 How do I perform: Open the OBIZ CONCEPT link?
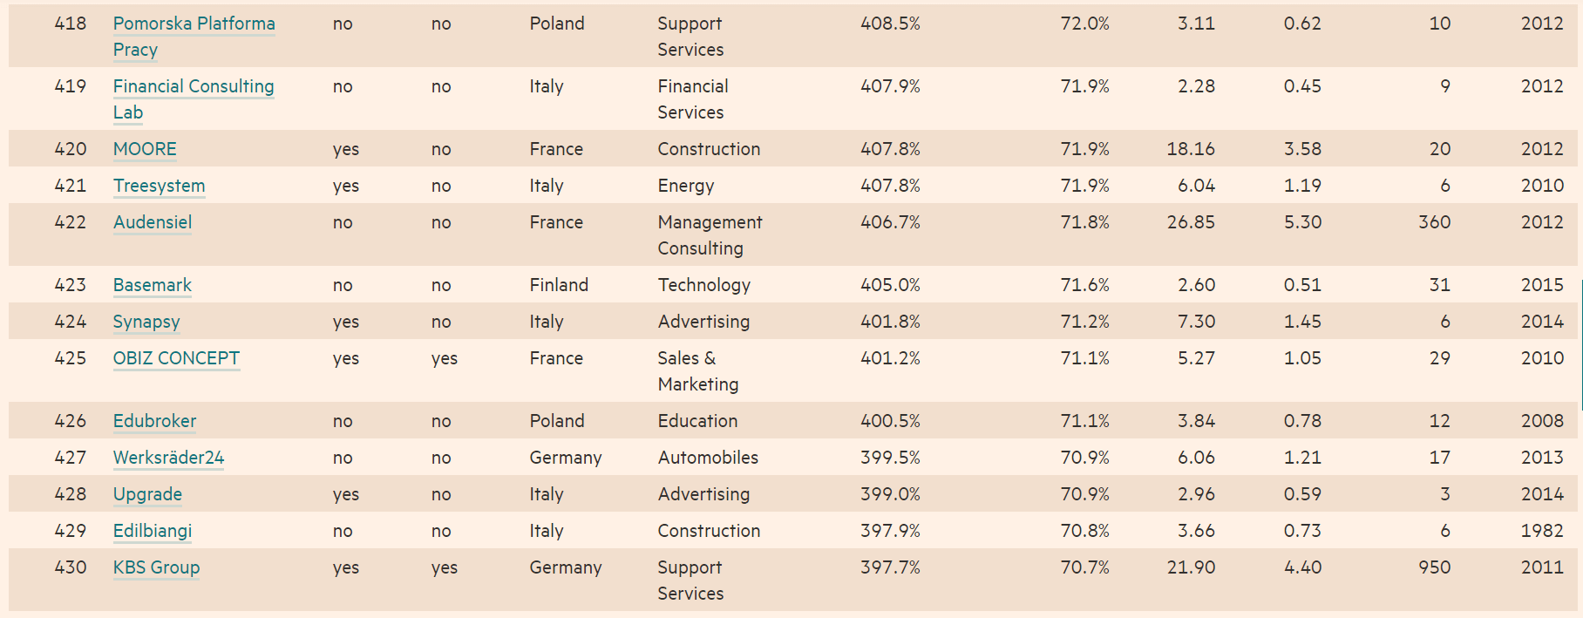tap(176, 358)
